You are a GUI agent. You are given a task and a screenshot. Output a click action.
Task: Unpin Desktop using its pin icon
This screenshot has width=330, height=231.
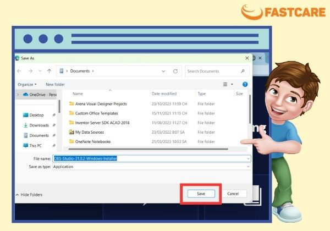click(54, 115)
